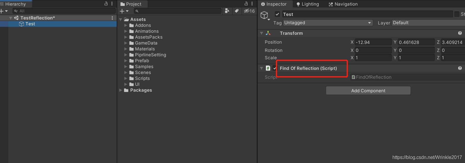Screen dimensions: 465x163
Task: Expand the Prefab folder arrow
Action: tap(126, 61)
